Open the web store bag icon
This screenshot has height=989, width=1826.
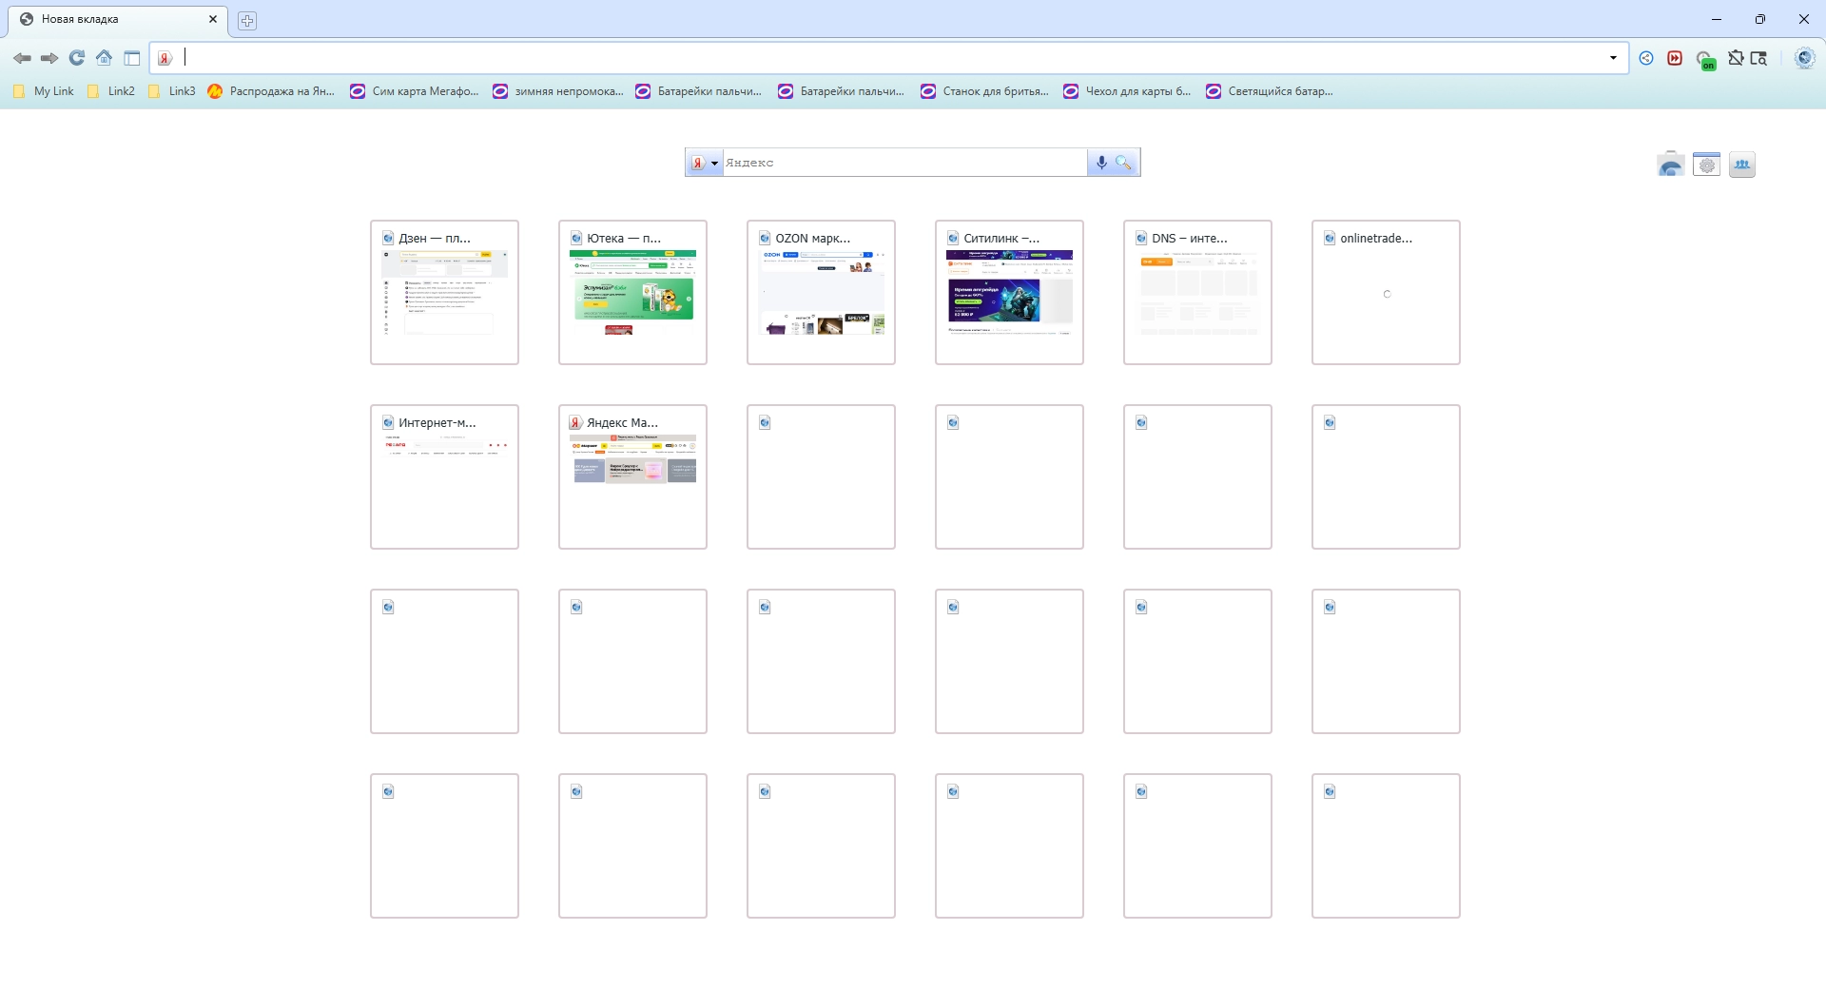1670,165
